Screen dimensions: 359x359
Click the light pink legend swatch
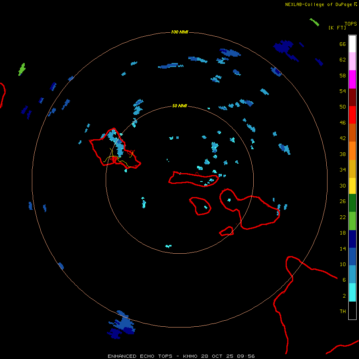pyautogui.click(x=352, y=61)
